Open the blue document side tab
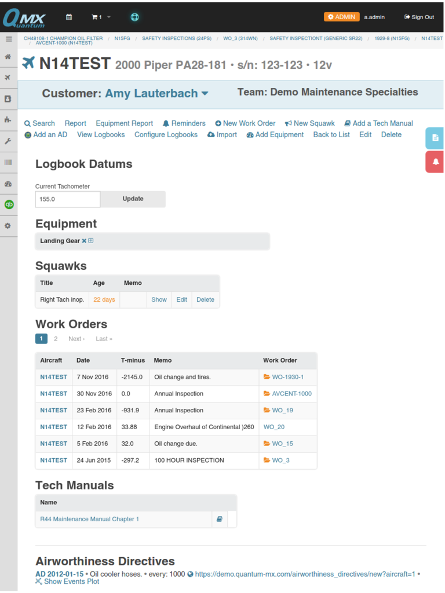The image size is (445, 593). click(x=435, y=138)
